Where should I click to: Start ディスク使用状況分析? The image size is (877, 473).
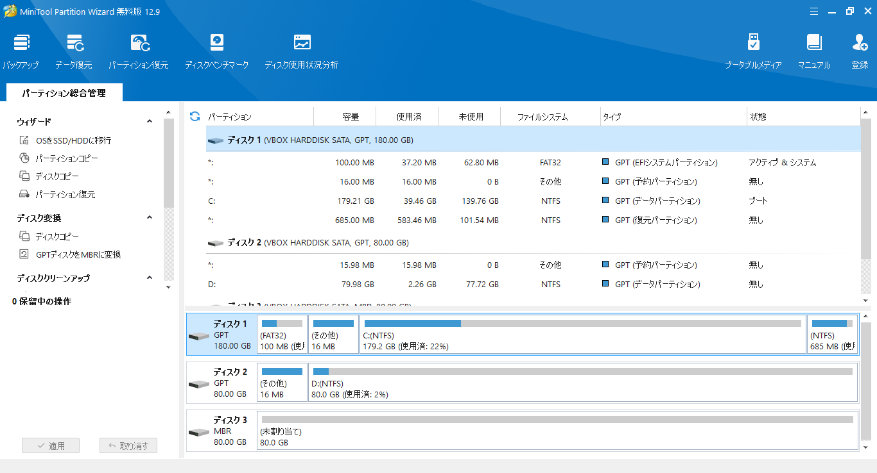point(301,51)
